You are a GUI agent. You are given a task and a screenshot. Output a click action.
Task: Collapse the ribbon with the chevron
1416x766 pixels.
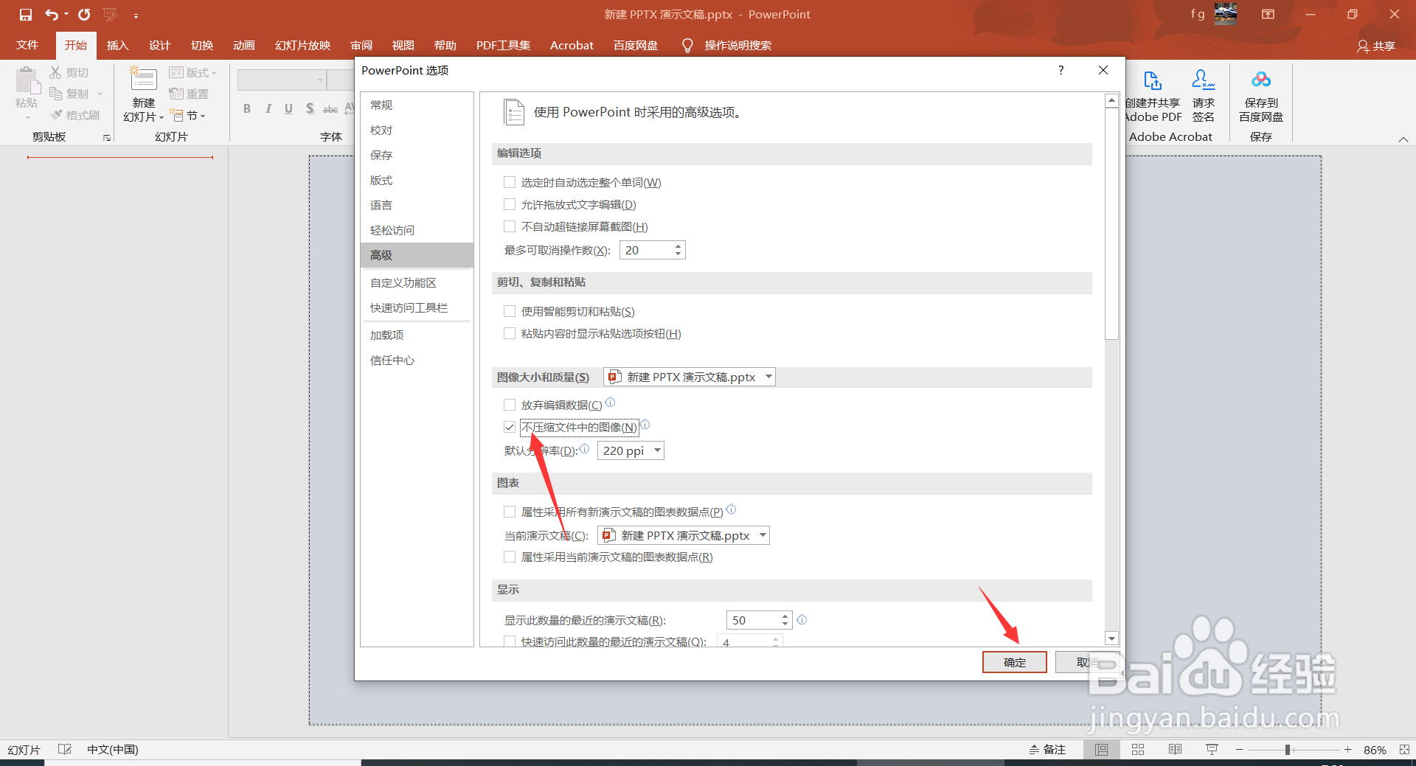pos(1403,139)
